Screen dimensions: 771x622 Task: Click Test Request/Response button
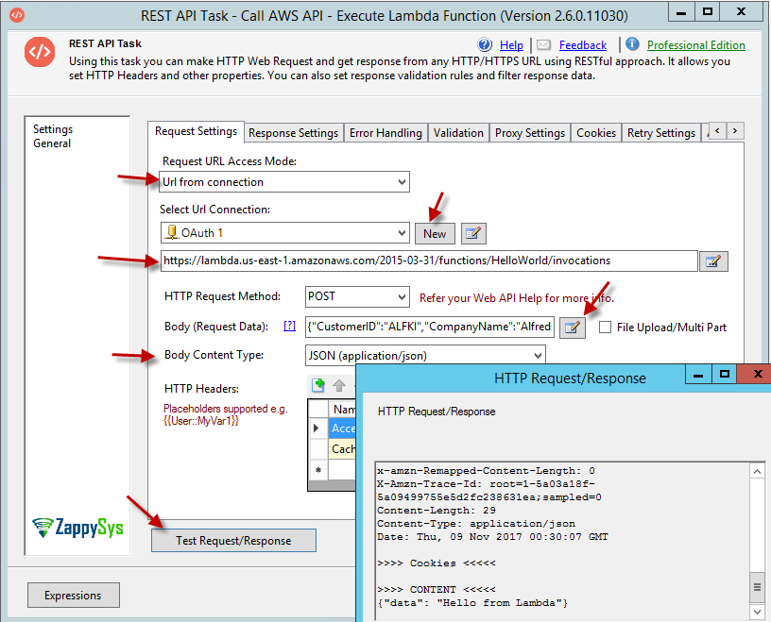pyautogui.click(x=233, y=541)
